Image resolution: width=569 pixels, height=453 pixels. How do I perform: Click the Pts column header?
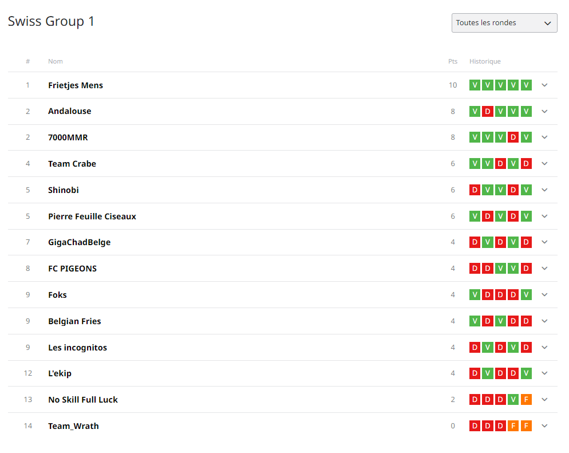click(453, 61)
